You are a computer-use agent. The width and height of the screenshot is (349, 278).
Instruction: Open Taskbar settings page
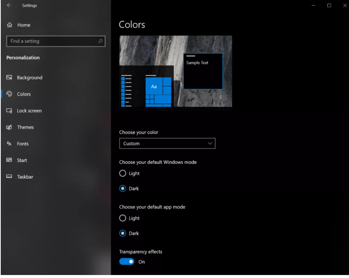pos(25,177)
